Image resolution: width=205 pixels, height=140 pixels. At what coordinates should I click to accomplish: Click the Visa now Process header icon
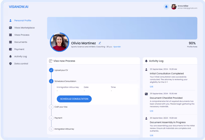(x=50, y=61)
